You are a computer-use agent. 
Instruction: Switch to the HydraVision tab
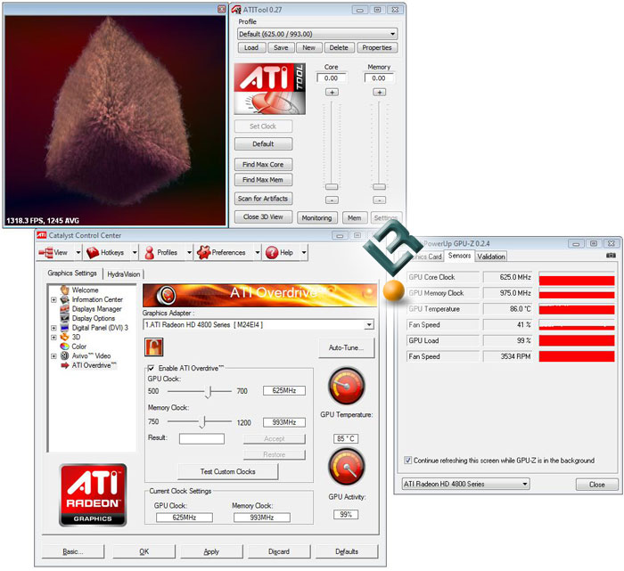tap(123, 274)
